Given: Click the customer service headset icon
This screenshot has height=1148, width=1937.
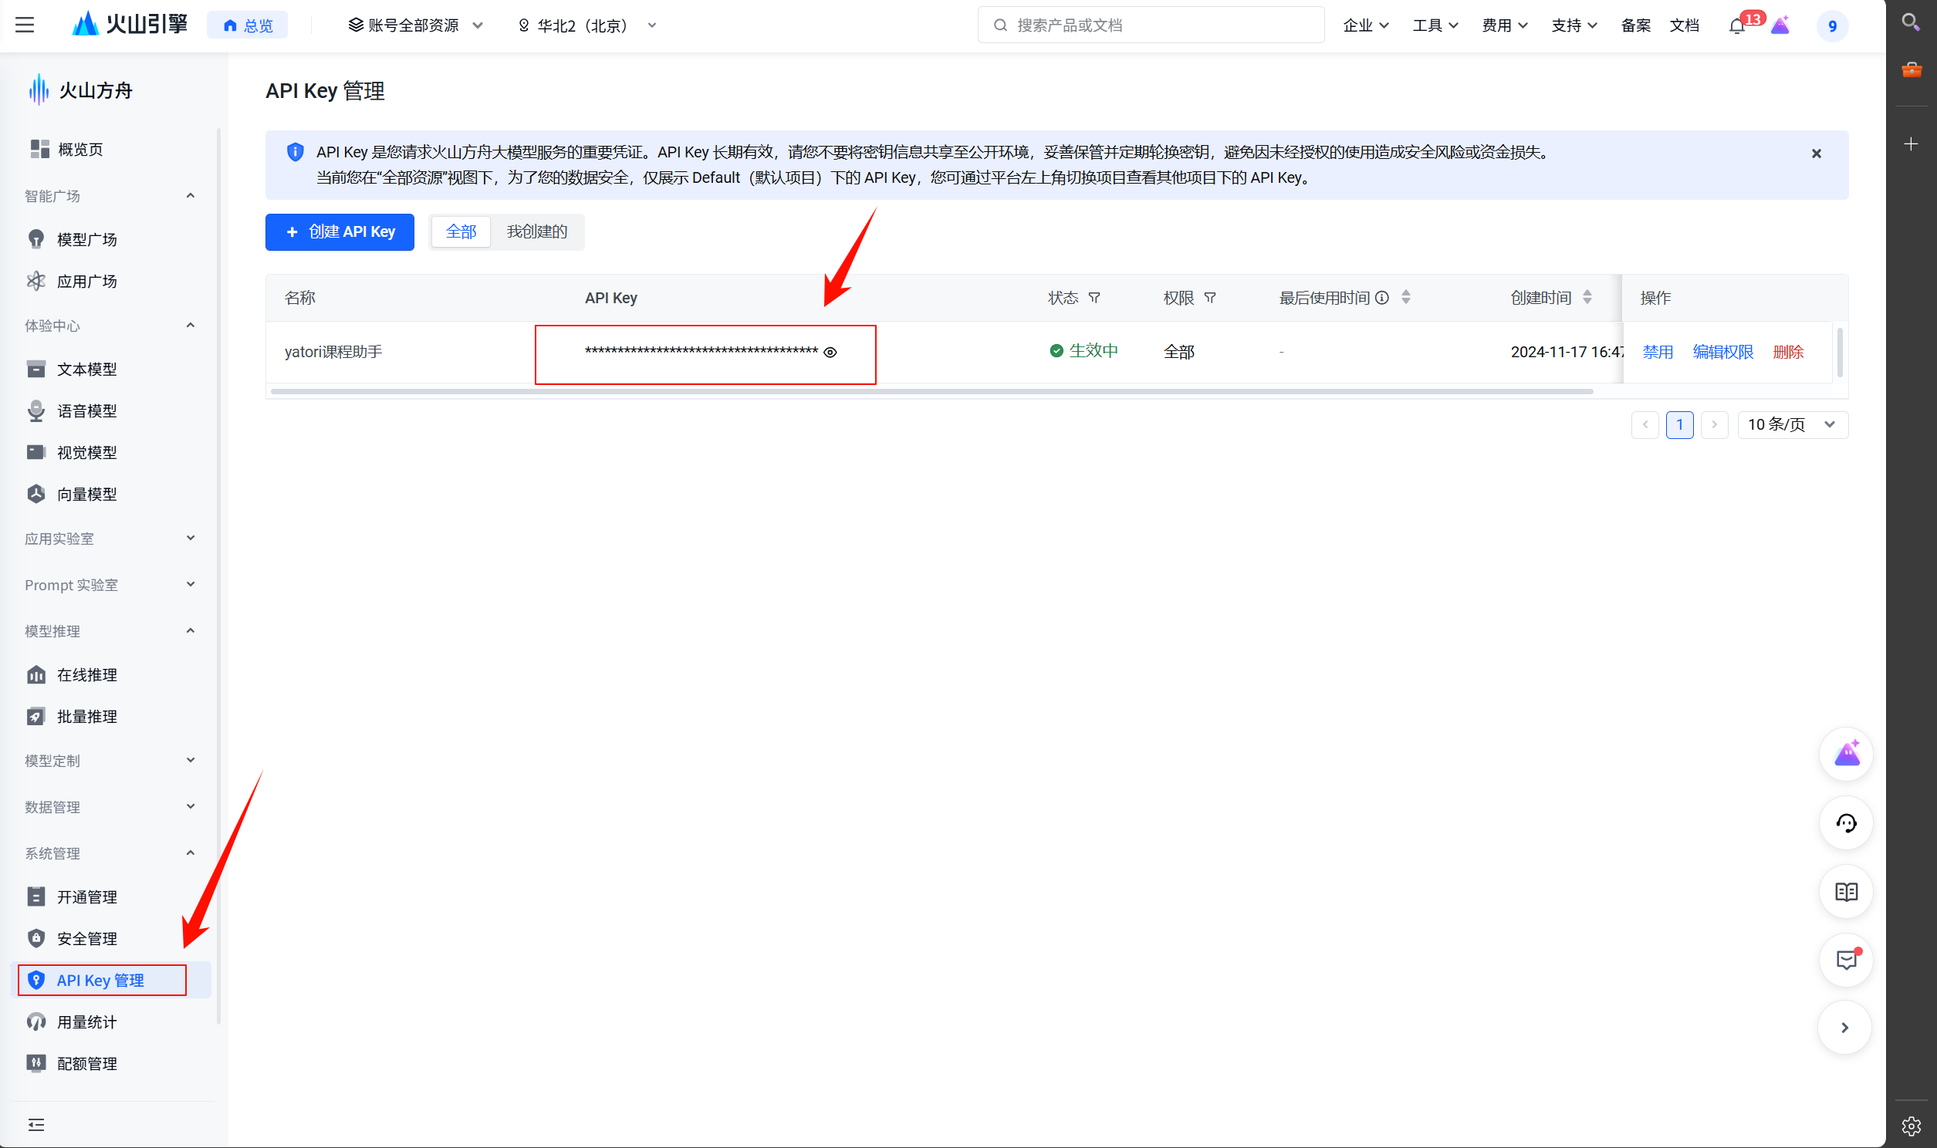Looking at the screenshot, I should point(1846,823).
